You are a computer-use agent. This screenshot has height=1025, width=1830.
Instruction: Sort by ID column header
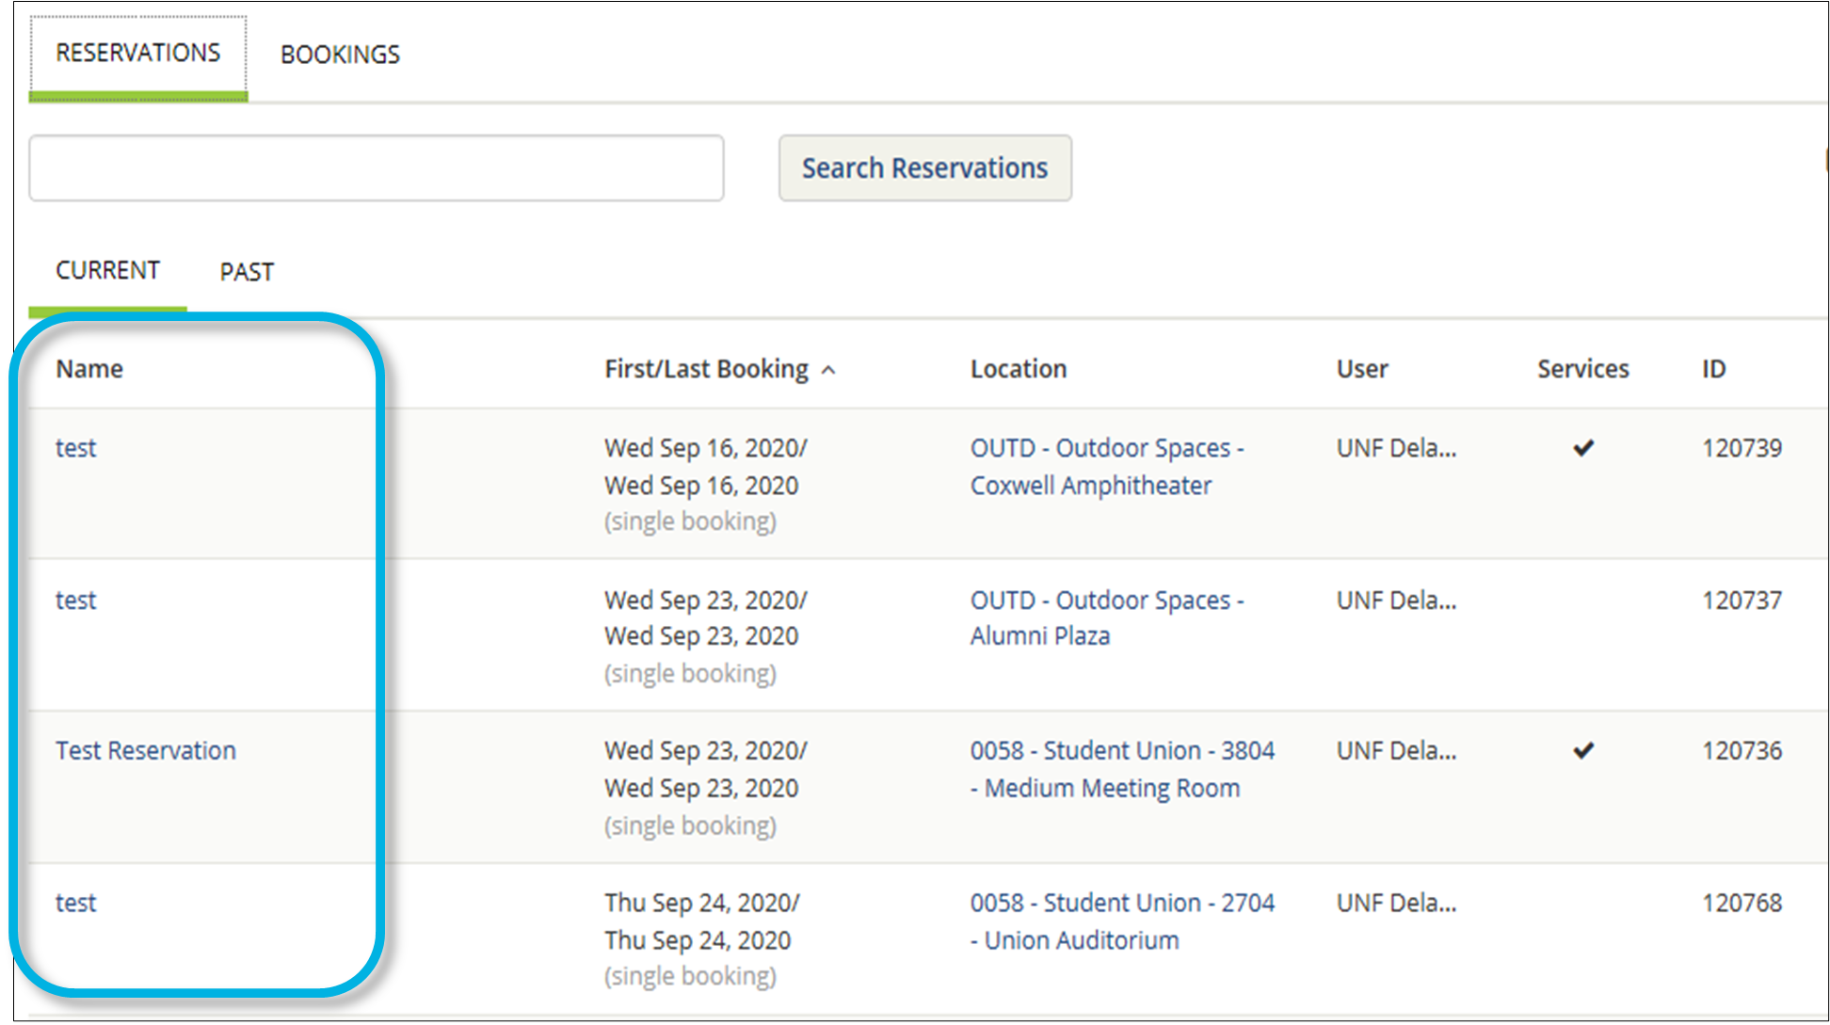[1713, 369]
